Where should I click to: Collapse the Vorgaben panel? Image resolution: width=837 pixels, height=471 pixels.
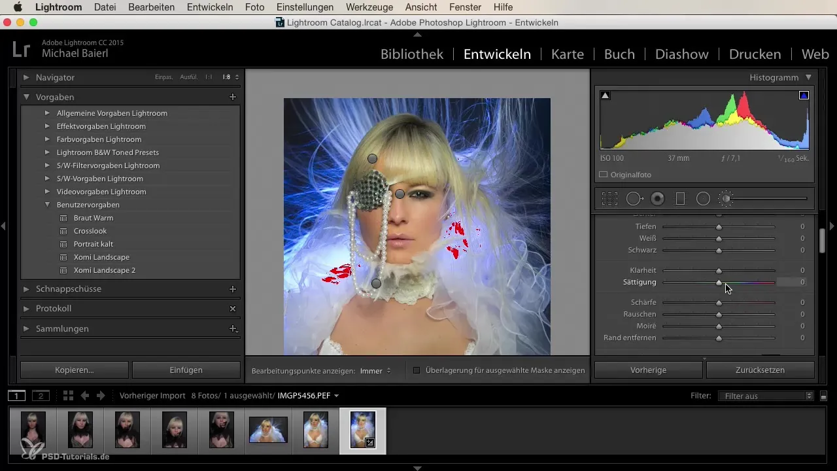pos(26,97)
